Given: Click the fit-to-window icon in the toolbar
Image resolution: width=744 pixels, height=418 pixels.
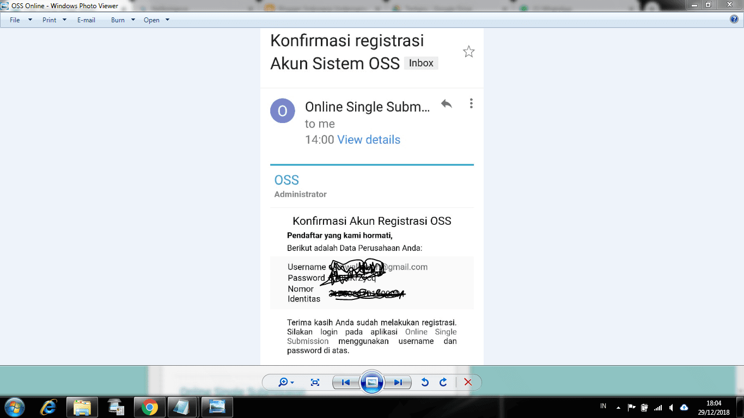Looking at the screenshot, I should click(315, 382).
